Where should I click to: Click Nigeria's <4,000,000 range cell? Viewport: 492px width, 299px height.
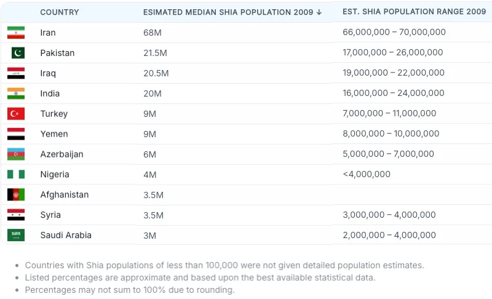click(367, 174)
